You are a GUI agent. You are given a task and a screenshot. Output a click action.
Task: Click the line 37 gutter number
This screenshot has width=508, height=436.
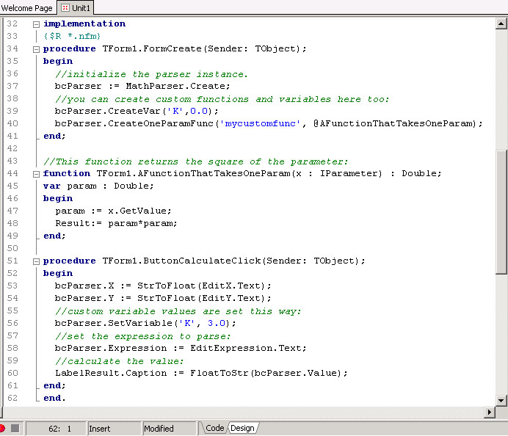click(11, 86)
